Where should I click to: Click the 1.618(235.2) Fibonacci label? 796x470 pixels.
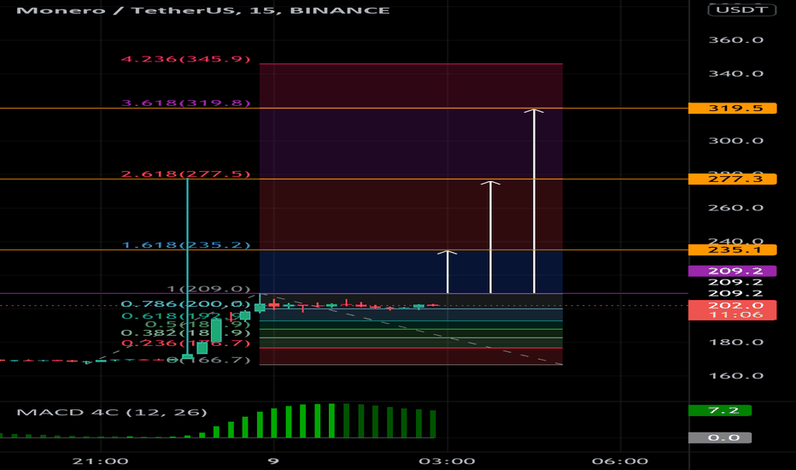186,245
